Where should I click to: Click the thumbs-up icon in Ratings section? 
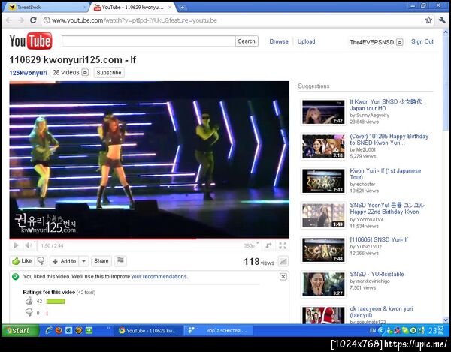click(29, 301)
